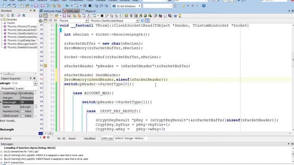Switch to the History bottom tab
The image size is (294, 165).
pyautogui.click(x=139, y=138)
